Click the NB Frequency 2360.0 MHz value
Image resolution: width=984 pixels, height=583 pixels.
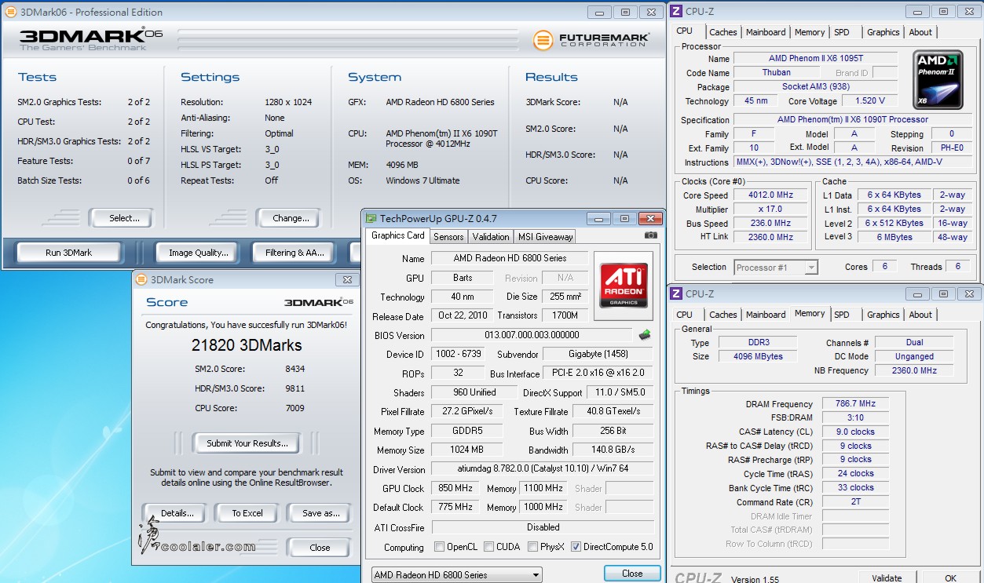pos(914,370)
